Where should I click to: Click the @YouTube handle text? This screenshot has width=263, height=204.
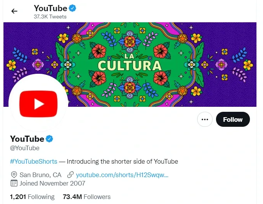(x=25, y=148)
